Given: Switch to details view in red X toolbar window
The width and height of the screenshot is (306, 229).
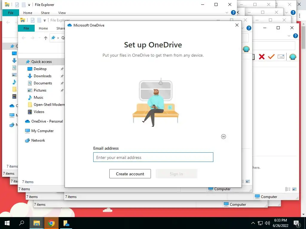Looking at the screenshot, I should [x=288, y=189].
